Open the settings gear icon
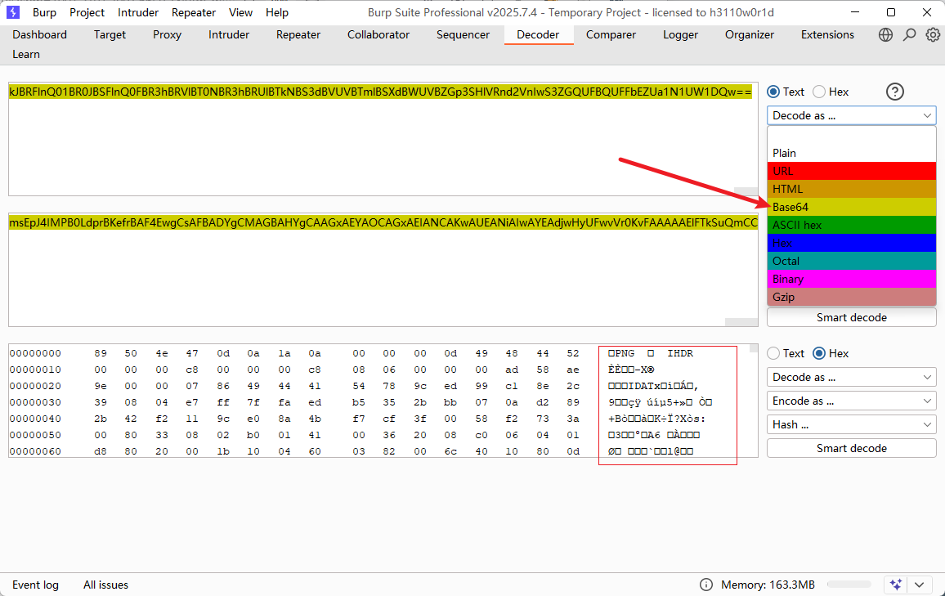945x596 pixels. click(933, 35)
